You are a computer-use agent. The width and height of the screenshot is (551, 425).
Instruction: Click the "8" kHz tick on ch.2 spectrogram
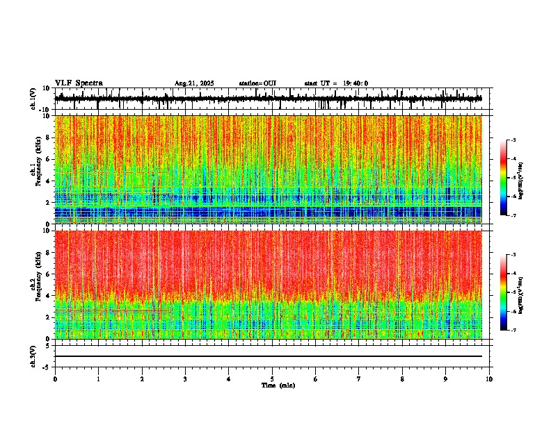tap(48, 253)
